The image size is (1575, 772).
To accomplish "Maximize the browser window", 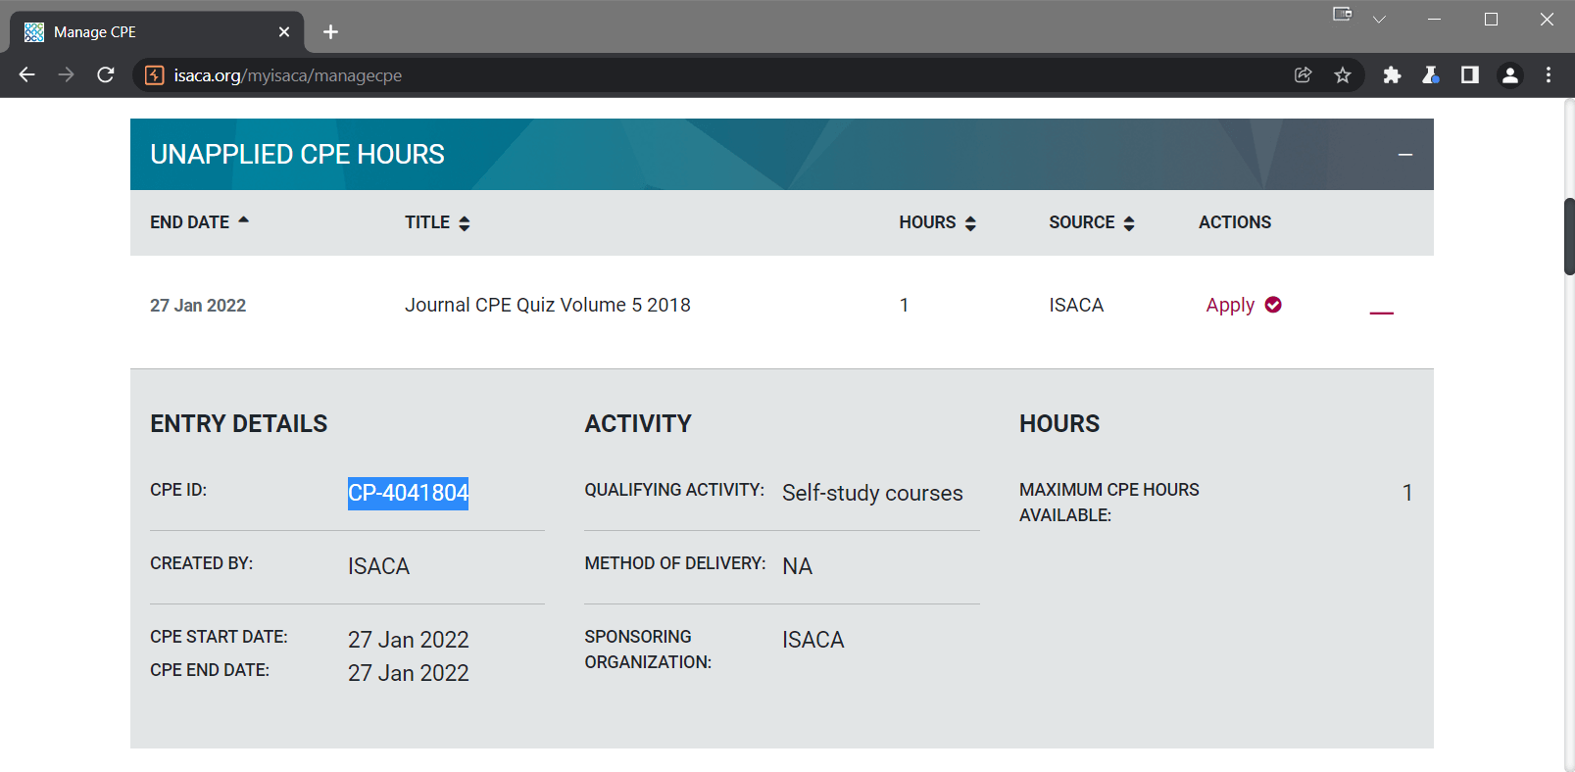I will [x=1491, y=20].
